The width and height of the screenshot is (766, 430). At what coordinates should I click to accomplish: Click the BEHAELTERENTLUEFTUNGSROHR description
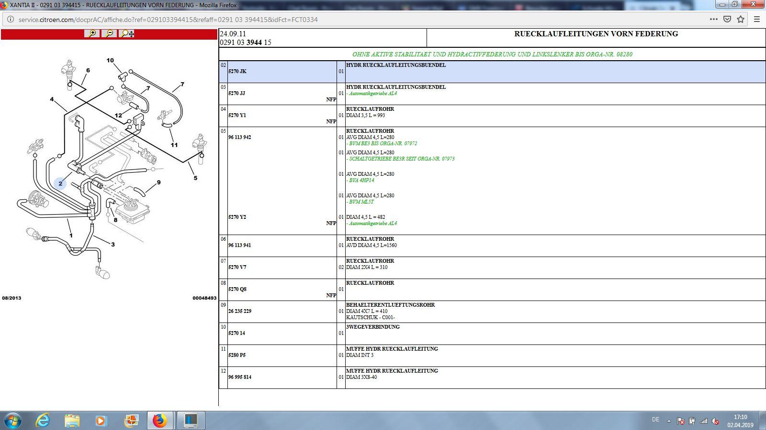(390, 305)
